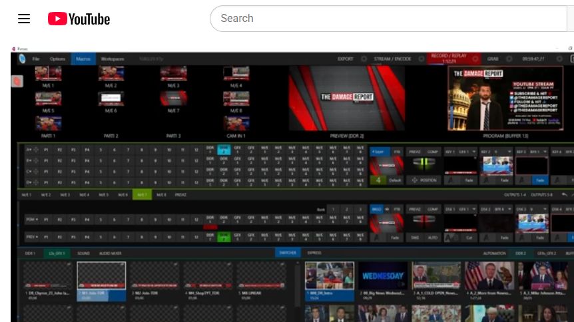Viewport: 574px width, 322px height.
Task: Click the background transition icon beside lower Fade
Action: tap(377, 238)
